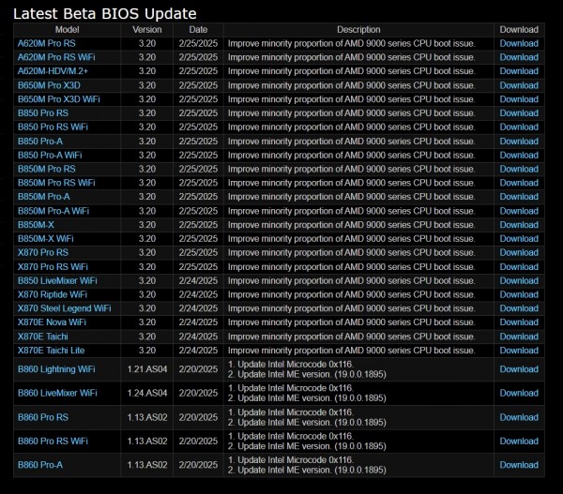563x494 pixels.
Task: Click the X870 Pro RS model link
Action: [x=43, y=253]
